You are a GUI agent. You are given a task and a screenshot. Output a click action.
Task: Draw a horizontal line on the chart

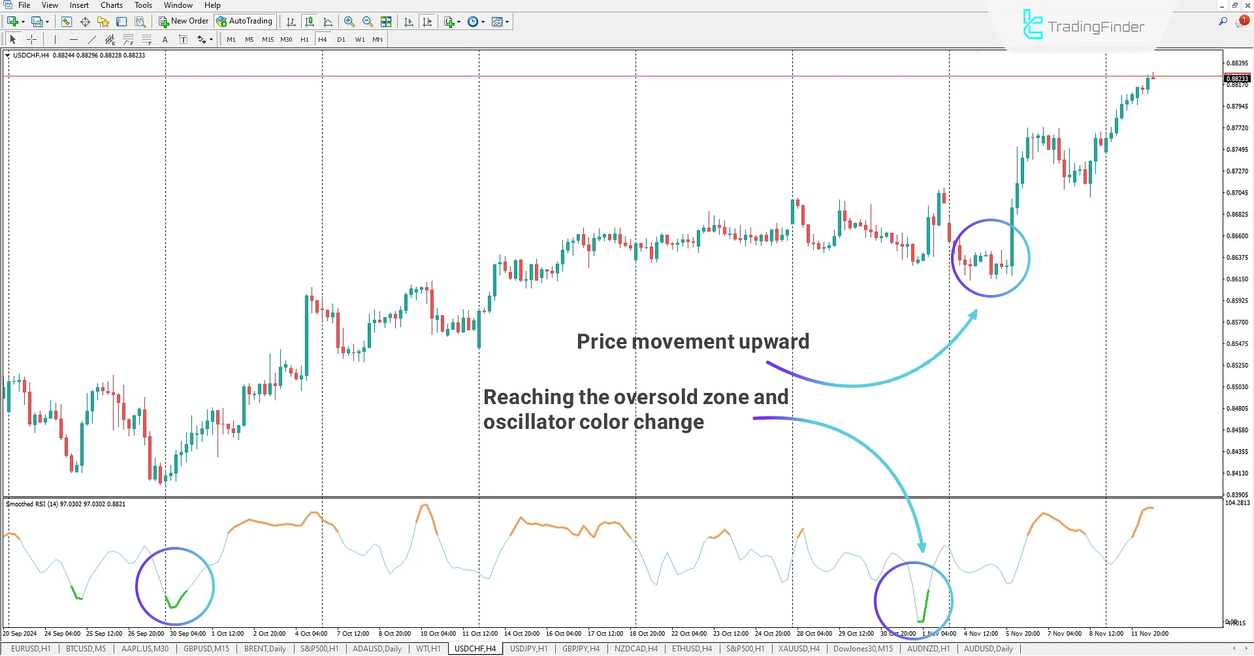coord(73,39)
